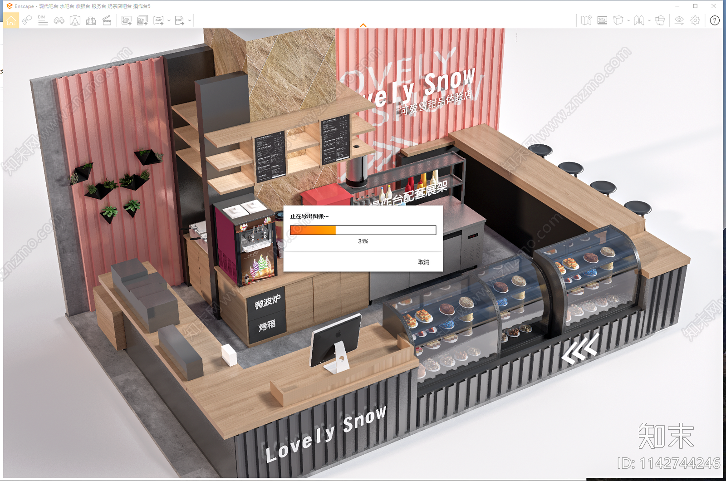The height and width of the screenshot is (481, 726).
Task: Click the navigation mode gates icon
Action: pos(639,20)
